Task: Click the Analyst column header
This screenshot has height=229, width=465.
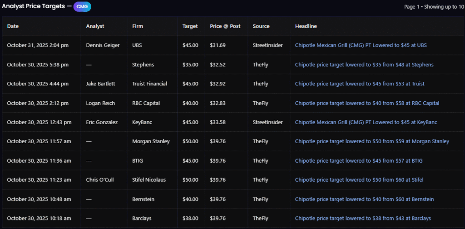Action: 95,26
